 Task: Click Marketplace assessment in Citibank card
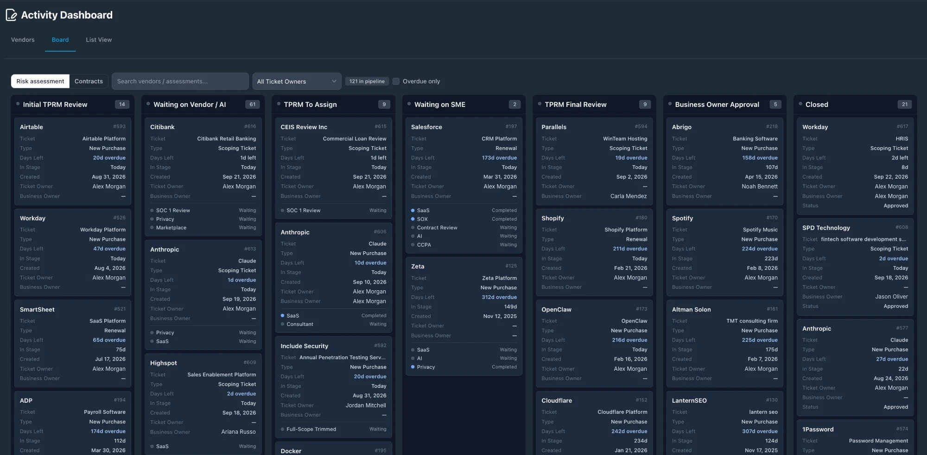171,228
